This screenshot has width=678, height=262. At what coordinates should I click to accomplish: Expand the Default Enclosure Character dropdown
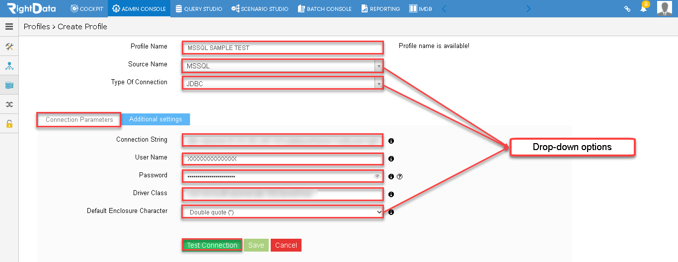point(283,212)
